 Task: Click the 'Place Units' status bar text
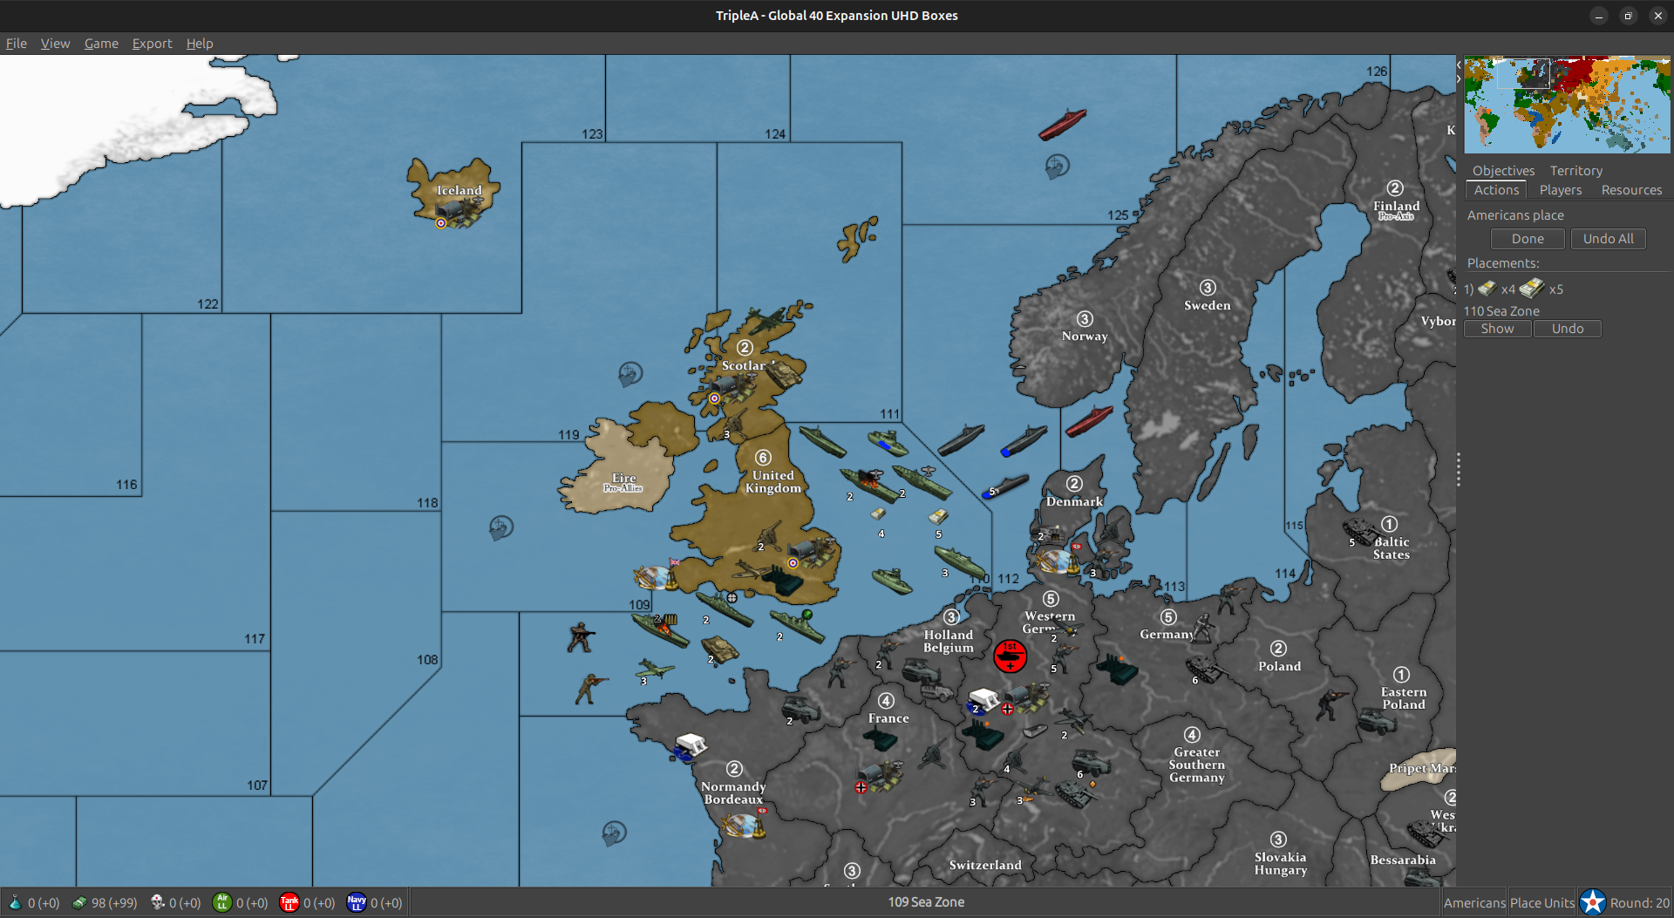[1542, 903]
